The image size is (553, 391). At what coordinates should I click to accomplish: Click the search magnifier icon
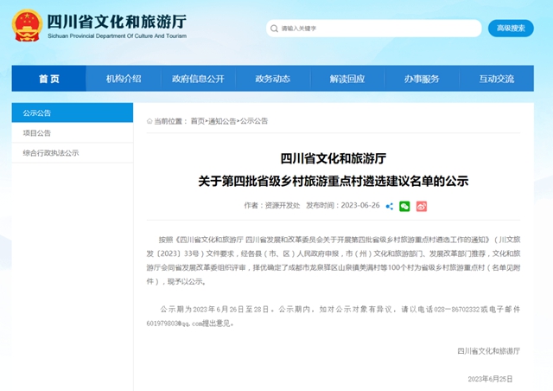point(275,29)
